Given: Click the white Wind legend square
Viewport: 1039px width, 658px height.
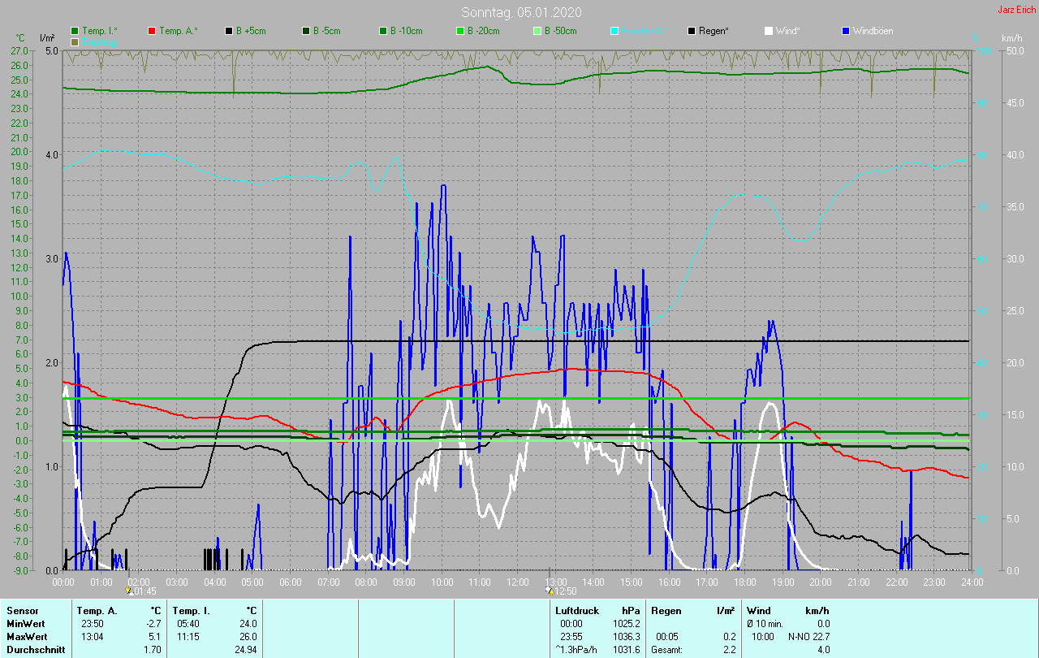Looking at the screenshot, I should coord(769,31).
